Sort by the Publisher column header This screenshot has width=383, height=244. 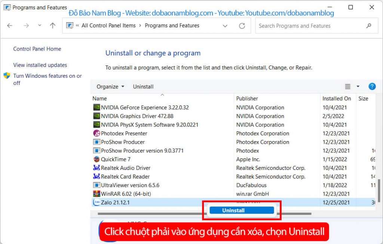click(x=247, y=98)
